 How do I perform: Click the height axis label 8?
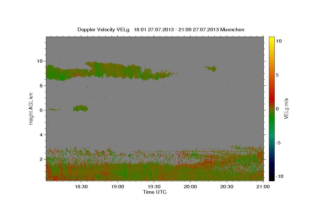click(x=40, y=86)
